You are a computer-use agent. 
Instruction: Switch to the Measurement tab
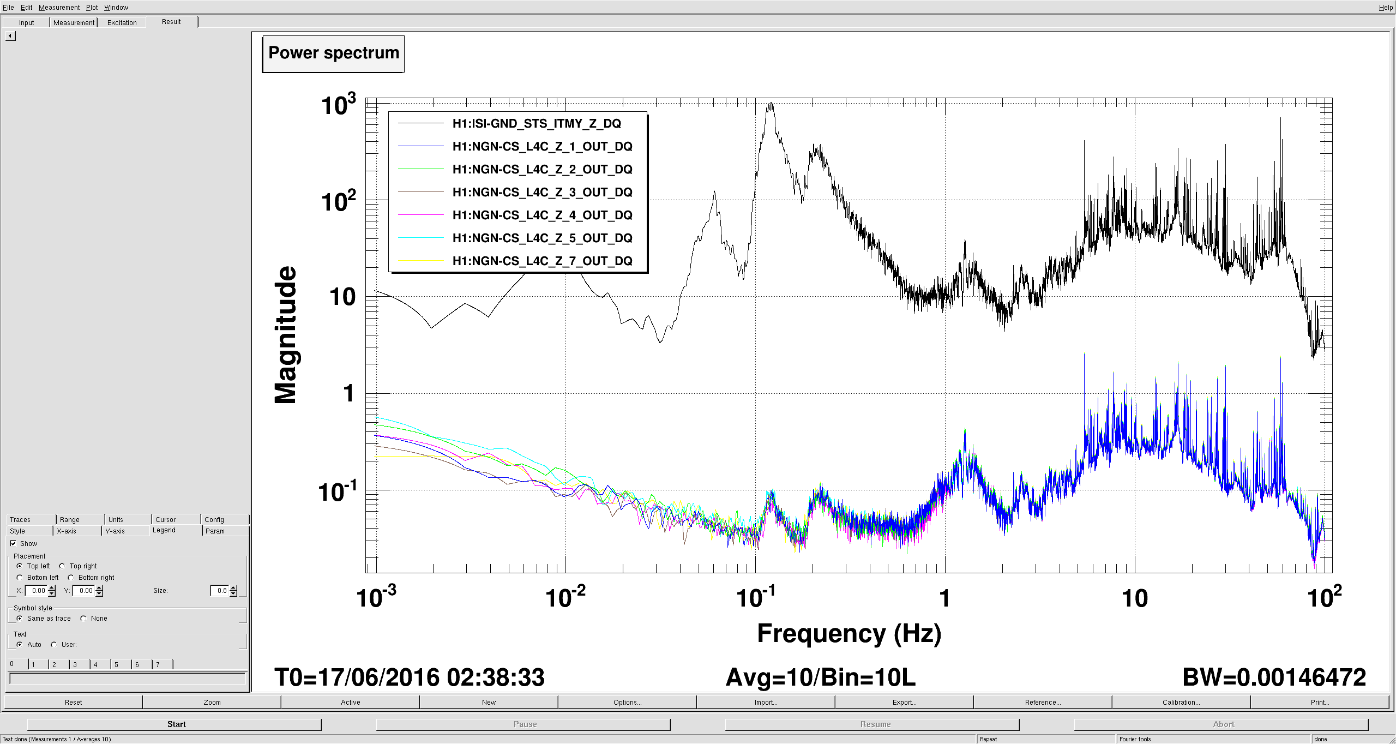click(74, 22)
